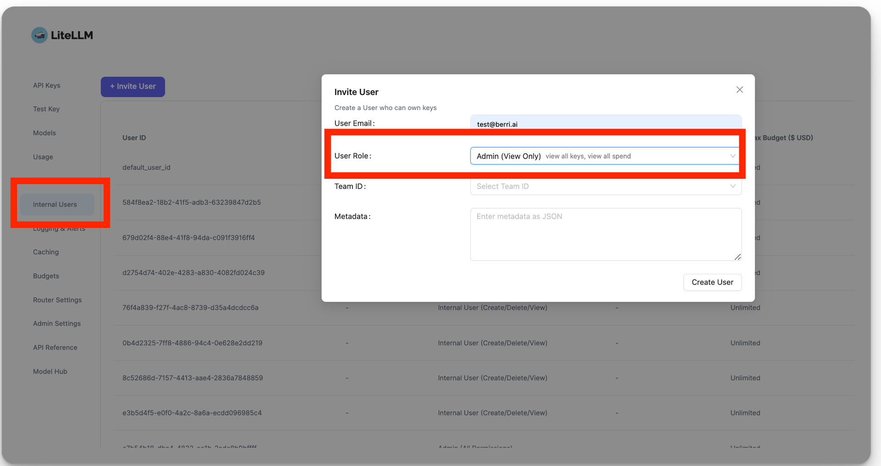Screen dimensions: 881x466
Task: Click the Create User button
Action: click(x=712, y=282)
